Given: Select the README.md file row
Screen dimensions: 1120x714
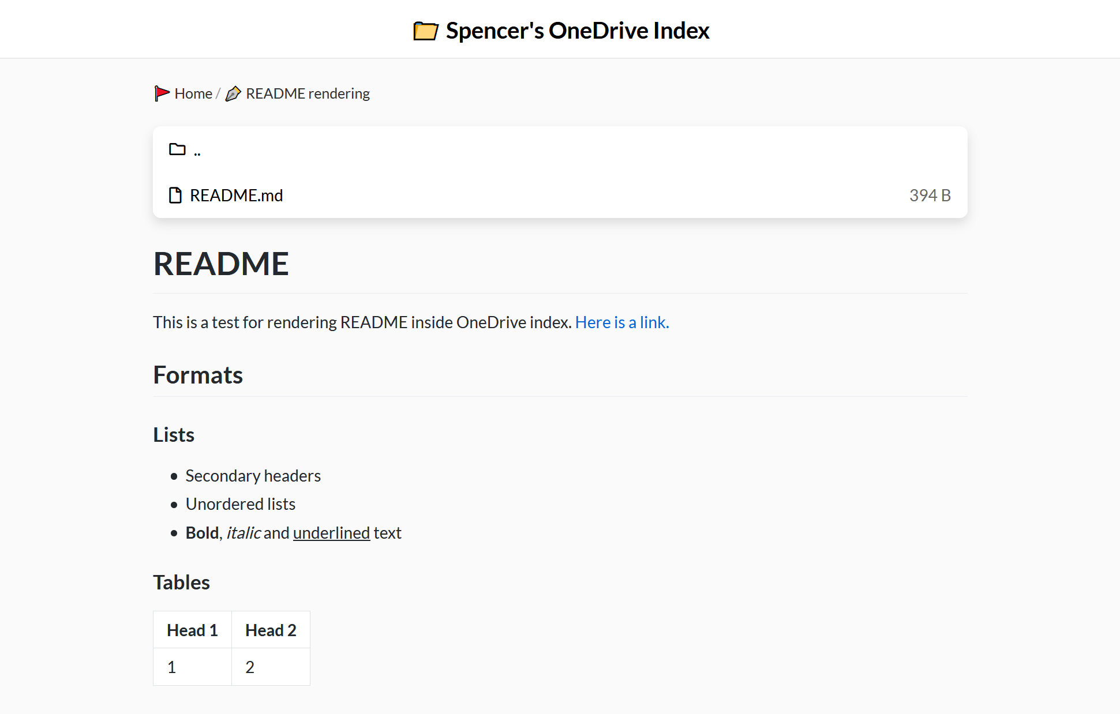Looking at the screenshot, I should tap(519, 195).
